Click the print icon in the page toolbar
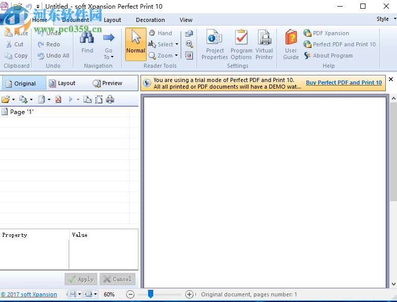Image resolution: width=397 pixels, height=302 pixels. click(110, 100)
